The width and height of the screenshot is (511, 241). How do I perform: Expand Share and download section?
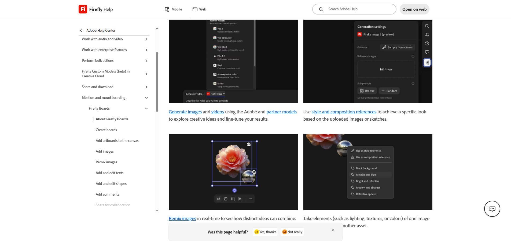point(146,87)
